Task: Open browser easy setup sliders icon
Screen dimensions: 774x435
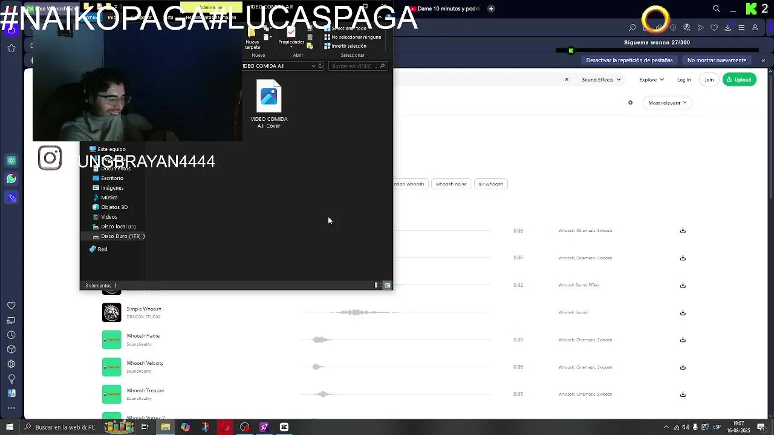Action: click(x=742, y=27)
